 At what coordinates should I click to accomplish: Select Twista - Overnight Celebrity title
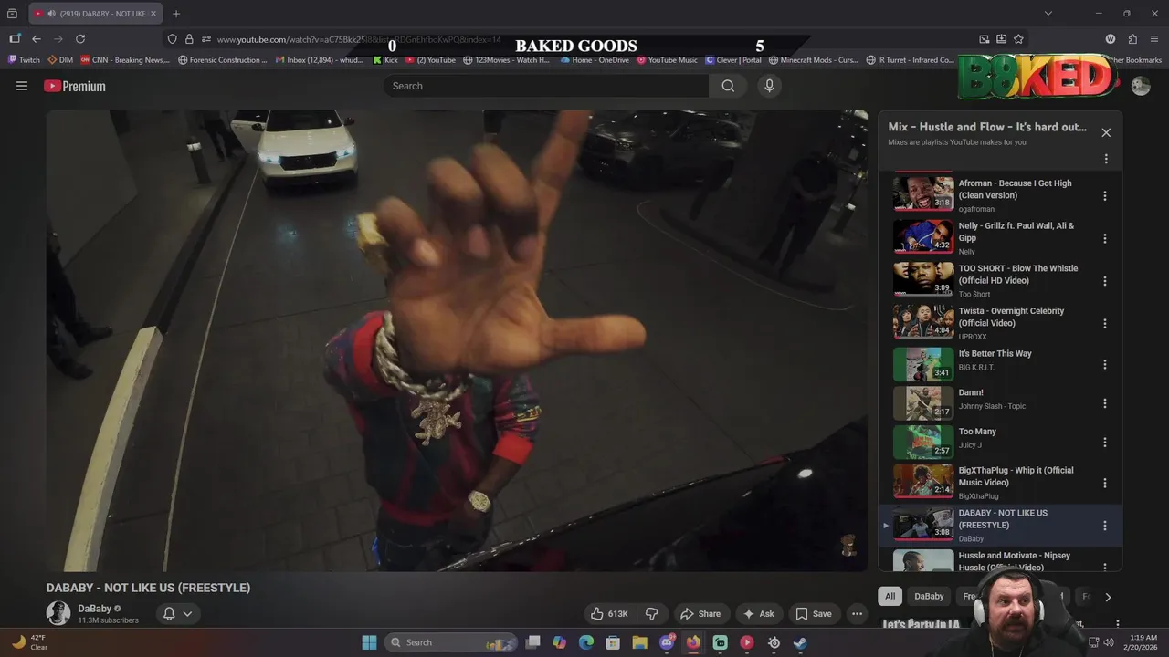coord(1011,317)
